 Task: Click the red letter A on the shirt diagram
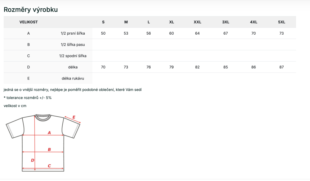click(x=49, y=133)
